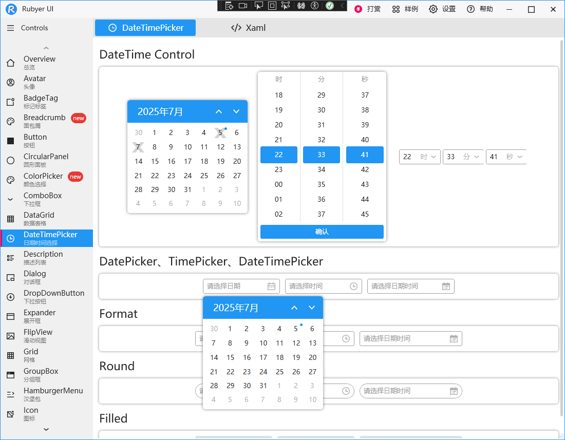The width and height of the screenshot is (565, 440).
Task: Click the Expander sidebar icon
Action: tap(11, 316)
